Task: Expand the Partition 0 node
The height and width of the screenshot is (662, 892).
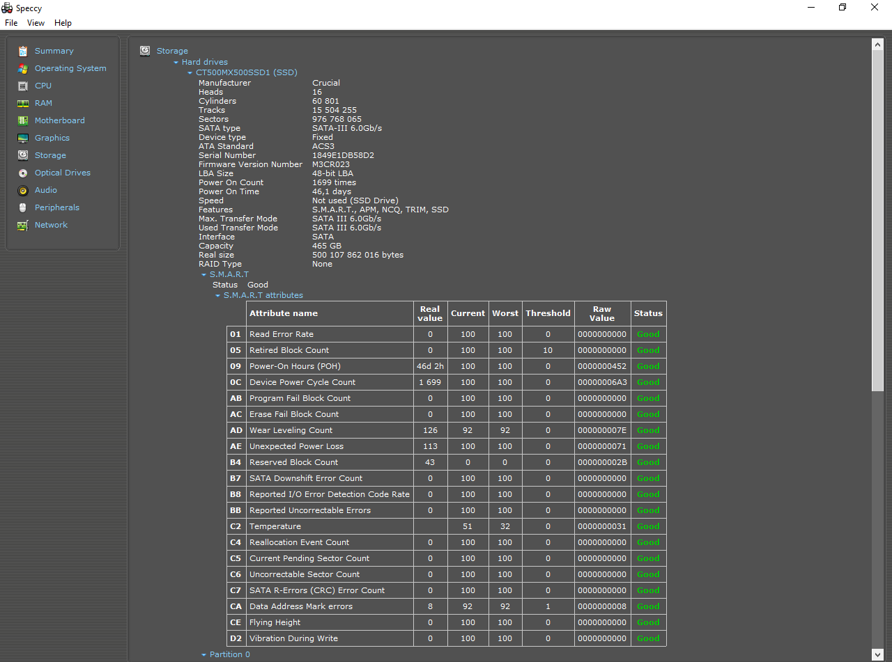Action: [204, 654]
